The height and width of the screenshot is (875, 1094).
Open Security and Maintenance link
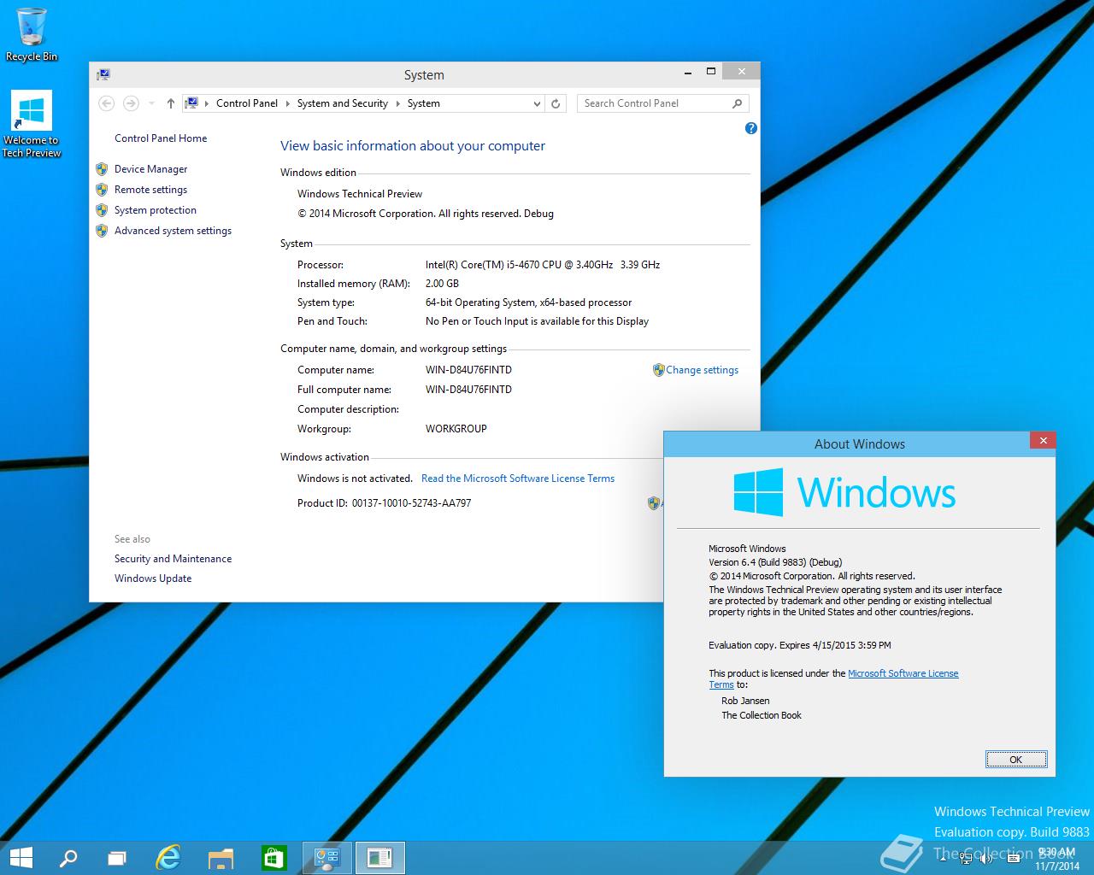pos(173,559)
